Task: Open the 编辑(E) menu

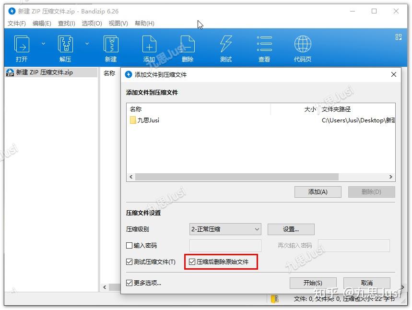Action: 42,24
